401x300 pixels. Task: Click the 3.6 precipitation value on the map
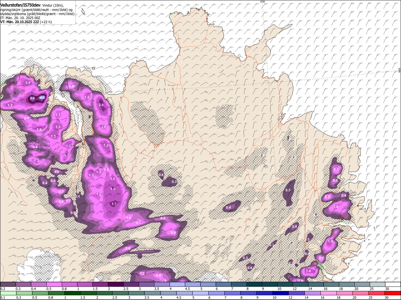tap(32, 98)
